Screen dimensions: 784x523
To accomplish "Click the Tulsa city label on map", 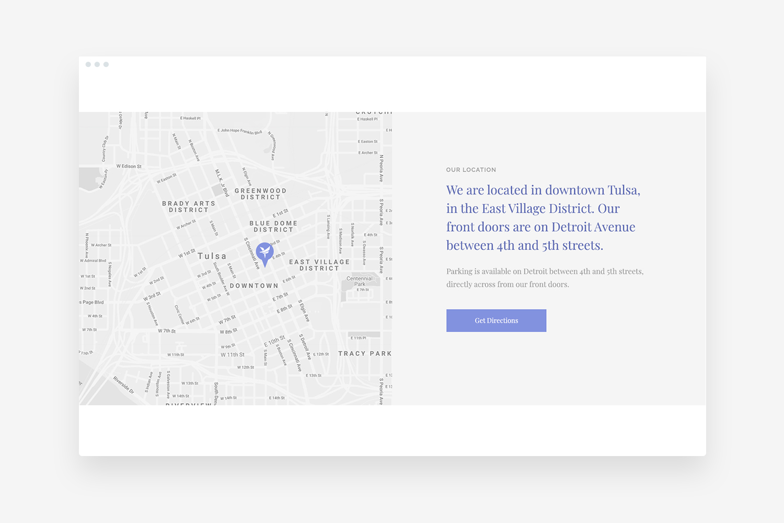I will click(x=212, y=256).
